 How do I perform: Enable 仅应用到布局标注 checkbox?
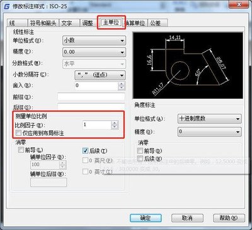tap(19, 133)
